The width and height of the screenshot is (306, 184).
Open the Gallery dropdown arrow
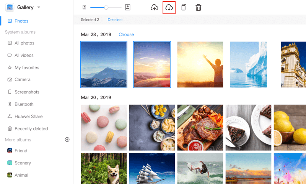(39, 7)
